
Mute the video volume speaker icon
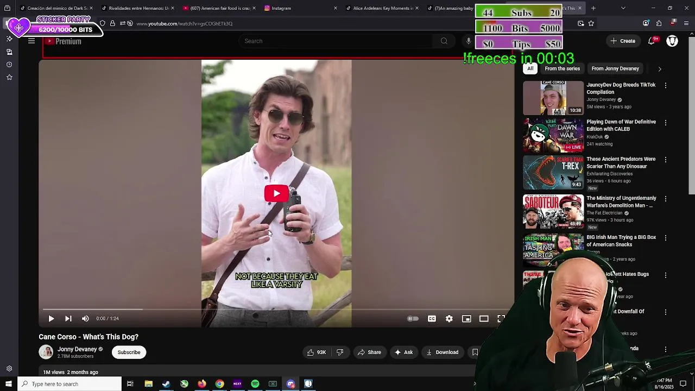click(x=85, y=319)
